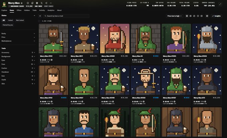This screenshot has width=227, height=138.
Task: Open the collection's X (Twitter) link
Action: click(x=41, y=3)
